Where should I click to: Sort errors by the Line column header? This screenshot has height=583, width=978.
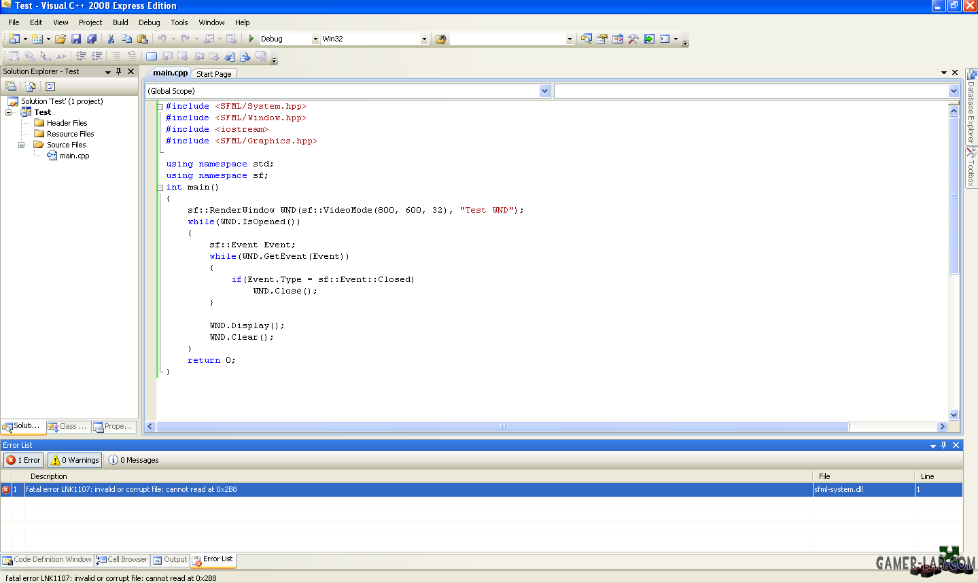click(939, 476)
